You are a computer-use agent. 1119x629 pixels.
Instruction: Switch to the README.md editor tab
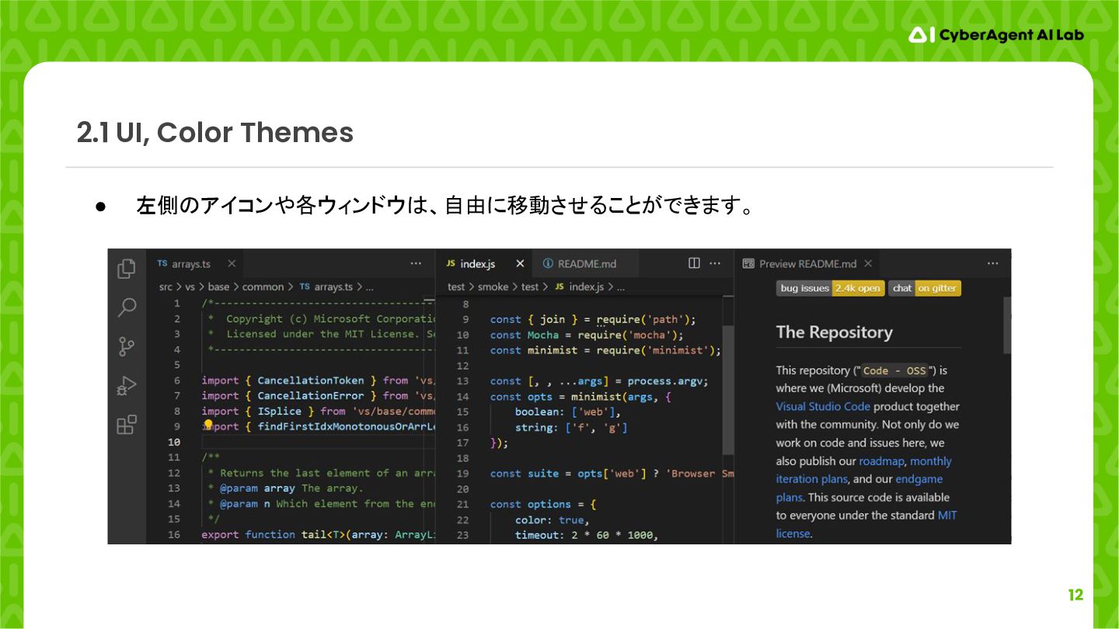pyautogui.click(x=587, y=264)
